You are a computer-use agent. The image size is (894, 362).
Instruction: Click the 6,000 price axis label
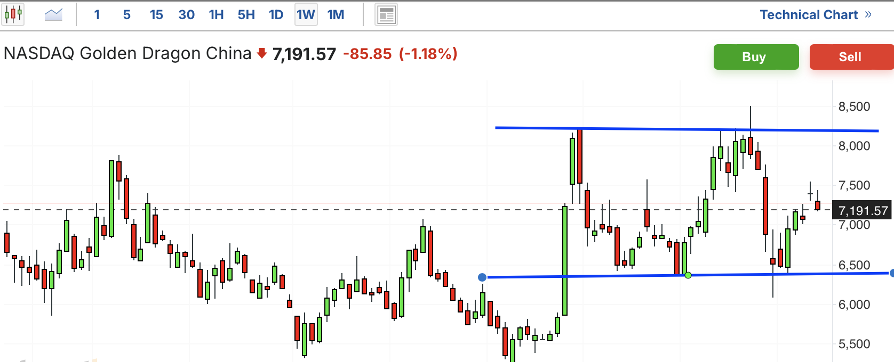pos(854,305)
